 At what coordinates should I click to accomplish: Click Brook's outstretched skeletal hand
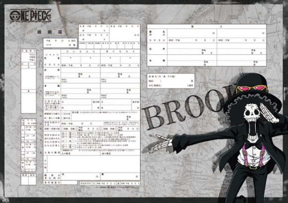click(160, 144)
